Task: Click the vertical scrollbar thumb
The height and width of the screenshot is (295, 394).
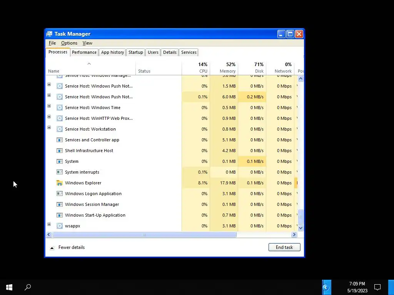Action: (x=301, y=217)
